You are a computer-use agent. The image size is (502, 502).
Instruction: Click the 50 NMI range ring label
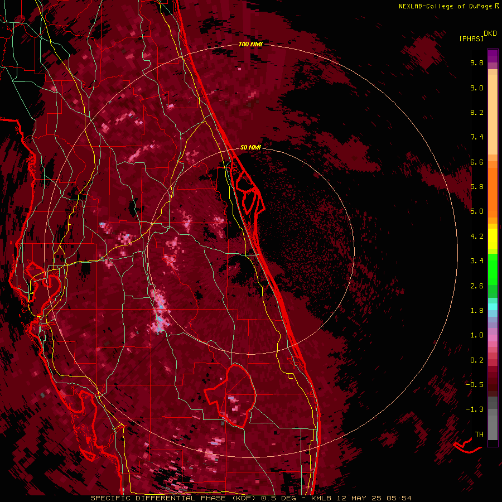[250, 147]
